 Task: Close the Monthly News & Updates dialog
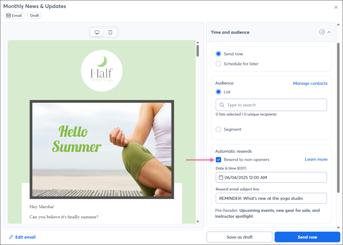click(x=336, y=7)
